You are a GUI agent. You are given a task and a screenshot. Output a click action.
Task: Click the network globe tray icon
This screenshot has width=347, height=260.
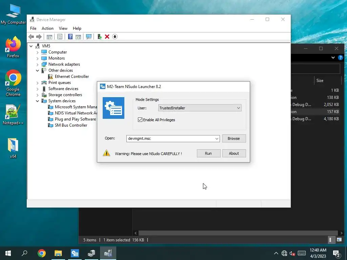pos(284,253)
